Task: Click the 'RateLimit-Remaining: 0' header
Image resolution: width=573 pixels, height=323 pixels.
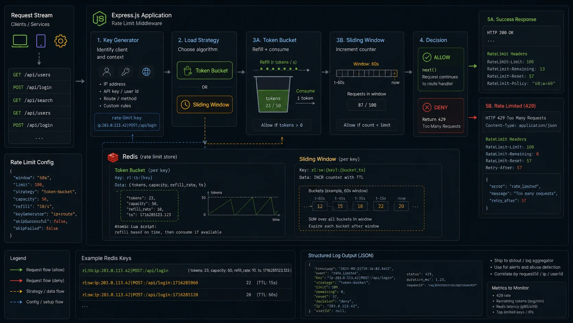Action: tap(512, 154)
